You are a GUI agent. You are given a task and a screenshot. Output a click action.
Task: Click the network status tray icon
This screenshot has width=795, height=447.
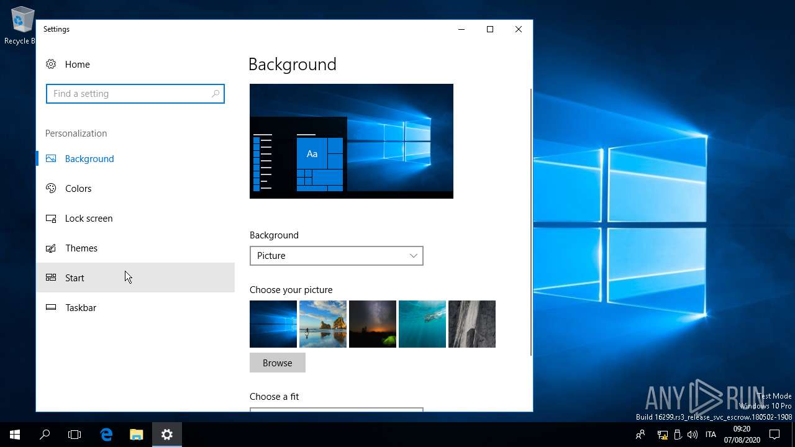pos(663,435)
